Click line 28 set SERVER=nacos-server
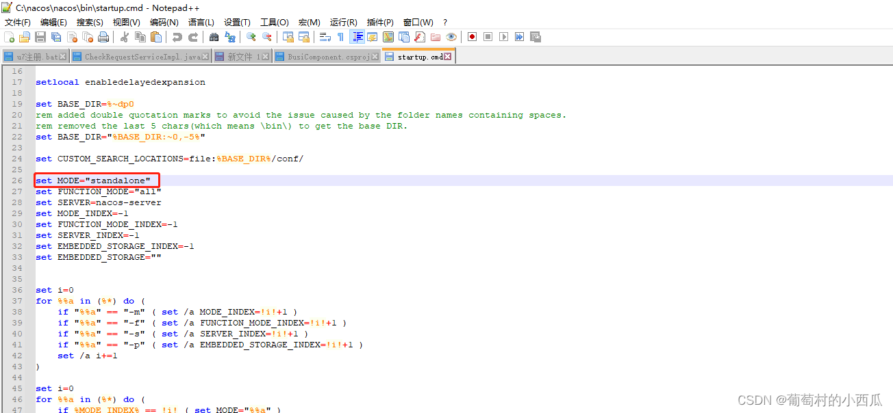This screenshot has width=893, height=413. tap(99, 202)
